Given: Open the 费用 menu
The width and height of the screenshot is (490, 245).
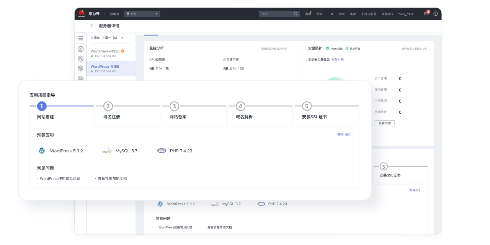Looking at the screenshot, I should (x=308, y=14).
